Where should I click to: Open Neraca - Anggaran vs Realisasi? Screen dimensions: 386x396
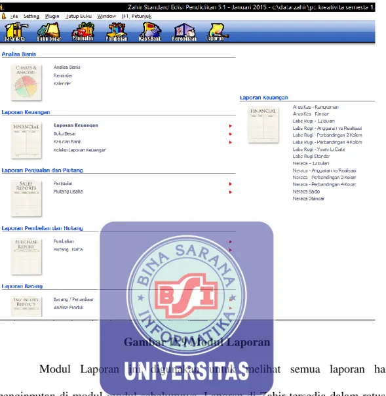click(324, 170)
